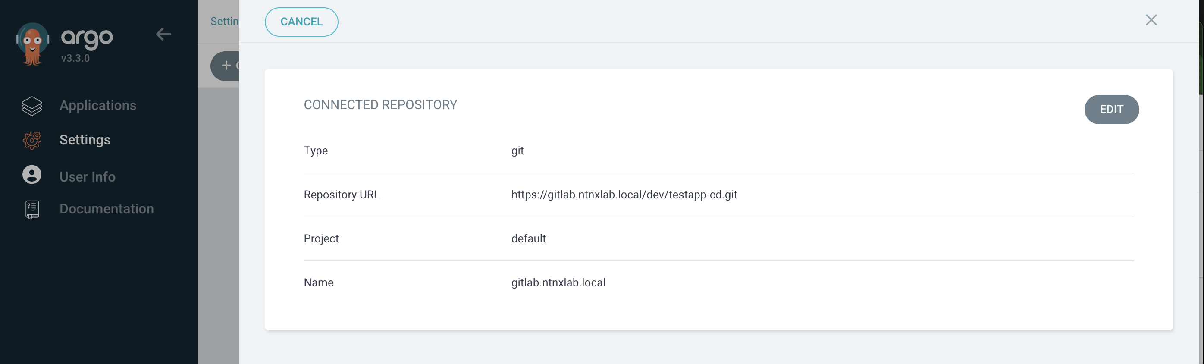This screenshot has width=1204, height=364.
Task: Close the panel with X icon
Action: point(1151,20)
